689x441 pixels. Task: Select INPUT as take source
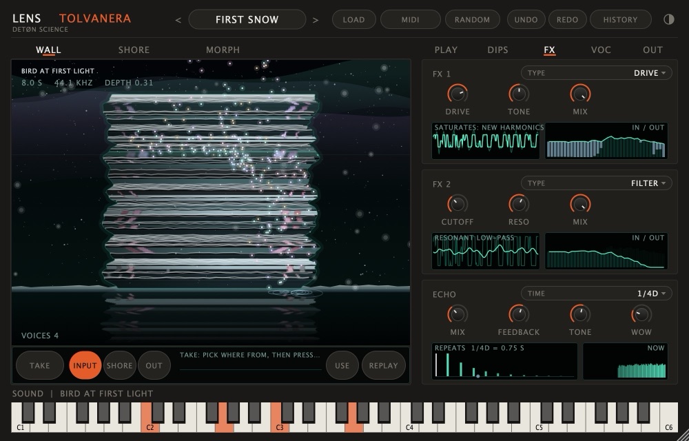(85, 365)
